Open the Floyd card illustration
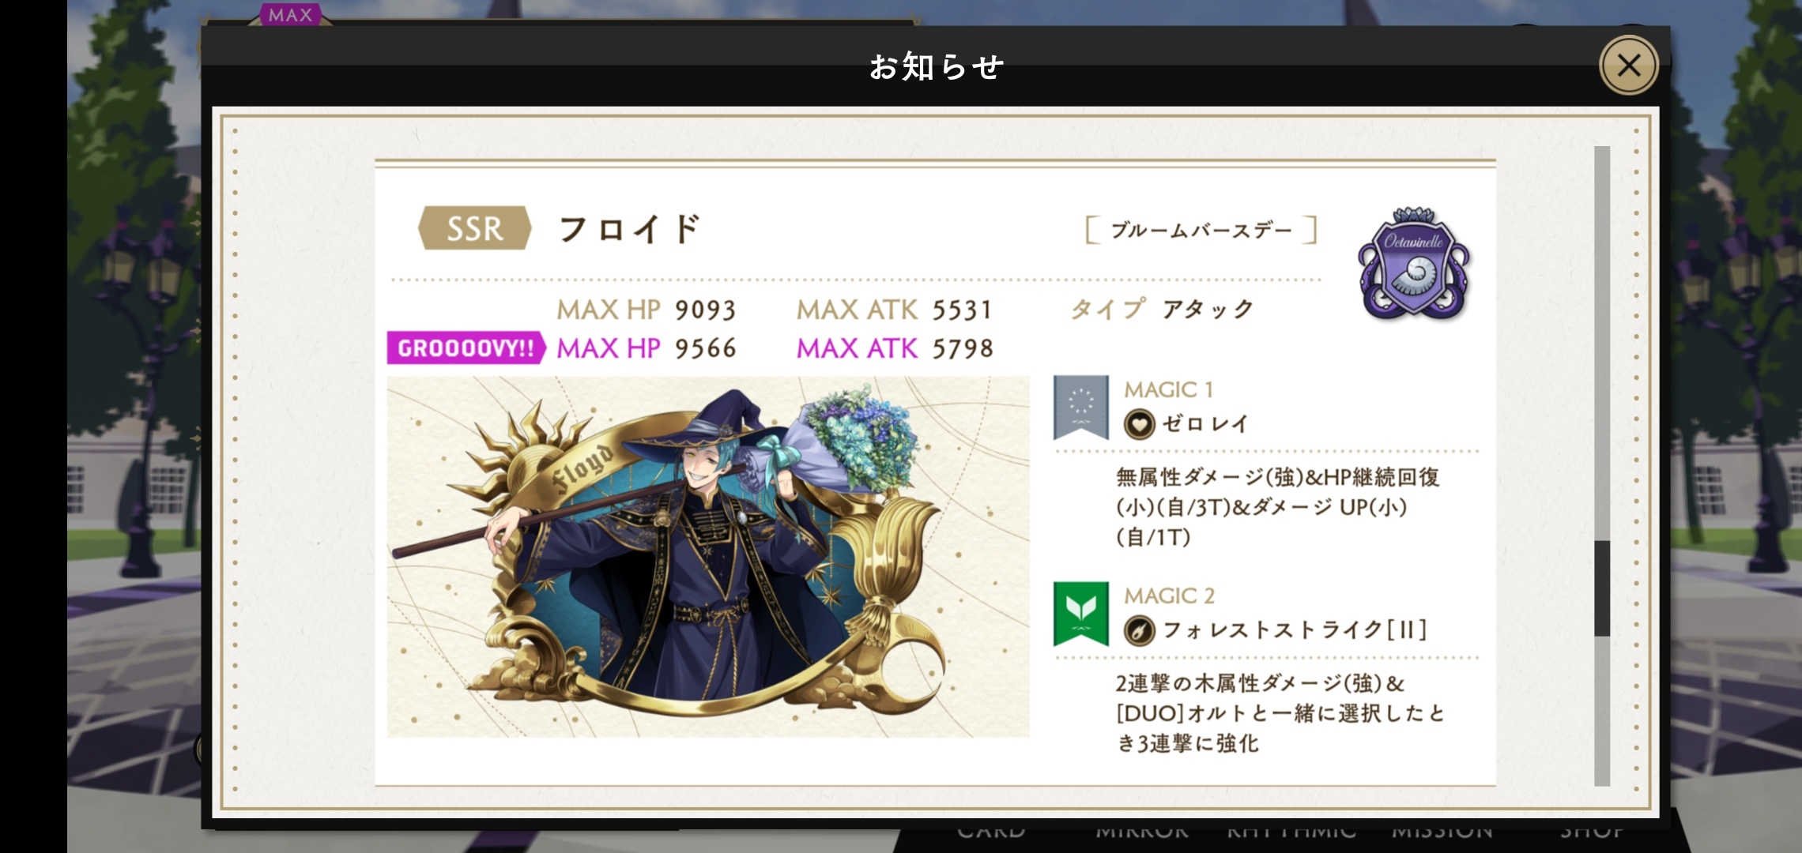This screenshot has width=1802, height=853. point(708,558)
